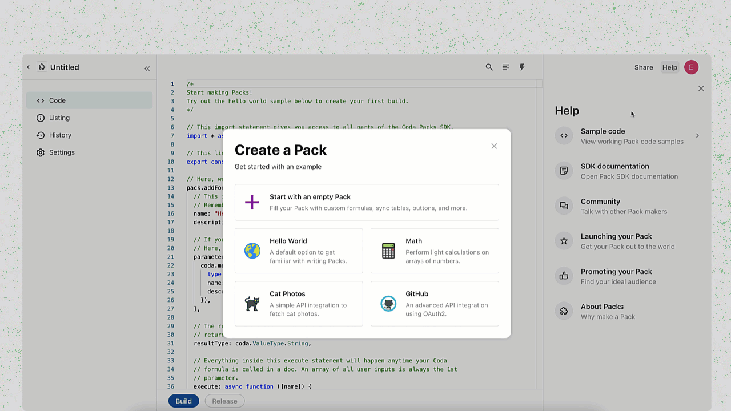
Task: Open the Listing section
Action: click(59, 118)
